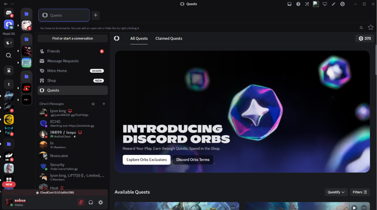This screenshot has height=210, width=377.
Task: Open the hourglass icon in server sidebar
Action: [9, 70]
